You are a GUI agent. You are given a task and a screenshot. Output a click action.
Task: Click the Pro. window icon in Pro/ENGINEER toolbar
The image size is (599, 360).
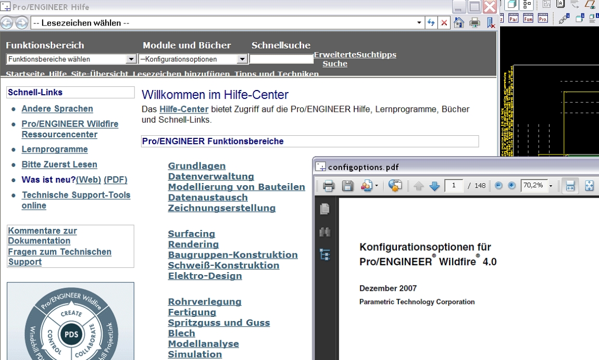click(x=543, y=18)
